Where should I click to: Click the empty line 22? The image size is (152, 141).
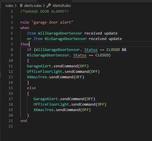click(x=77, y=126)
